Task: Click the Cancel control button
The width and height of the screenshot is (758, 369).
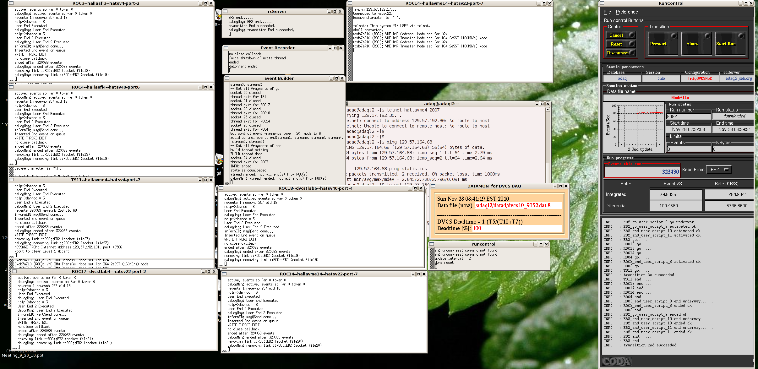Action: tap(621, 35)
